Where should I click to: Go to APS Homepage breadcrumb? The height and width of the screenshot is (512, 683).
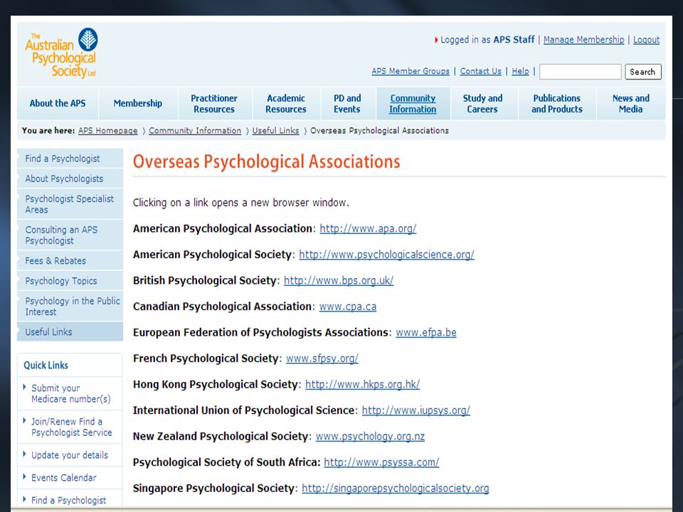coord(107,131)
